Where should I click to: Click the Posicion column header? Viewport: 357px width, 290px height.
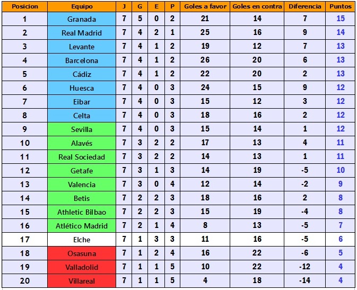[x=24, y=6]
